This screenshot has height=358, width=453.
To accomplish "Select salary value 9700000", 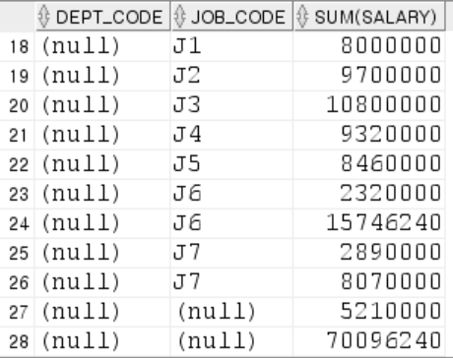I will [x=369, y=76].
